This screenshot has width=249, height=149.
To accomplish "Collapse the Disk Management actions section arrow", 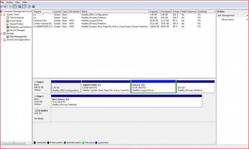I will pyautogui.click(x=247, y=15).
